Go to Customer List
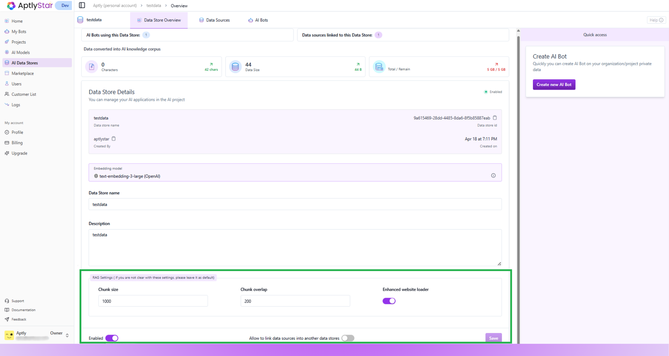The height and width of the screenshot is (356, 669). click(x=24, y=94)
